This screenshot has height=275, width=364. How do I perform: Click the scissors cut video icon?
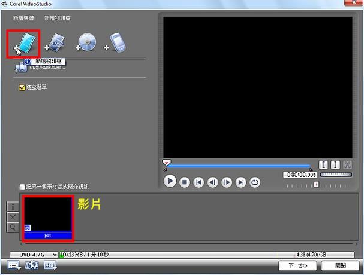[x=347, y=165]
